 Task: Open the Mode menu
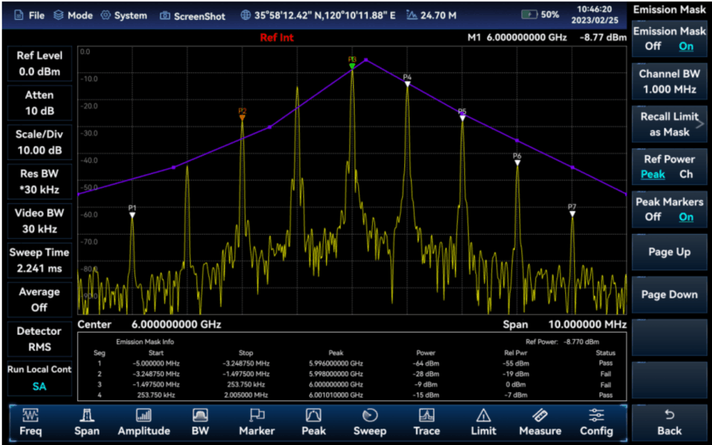73,15
